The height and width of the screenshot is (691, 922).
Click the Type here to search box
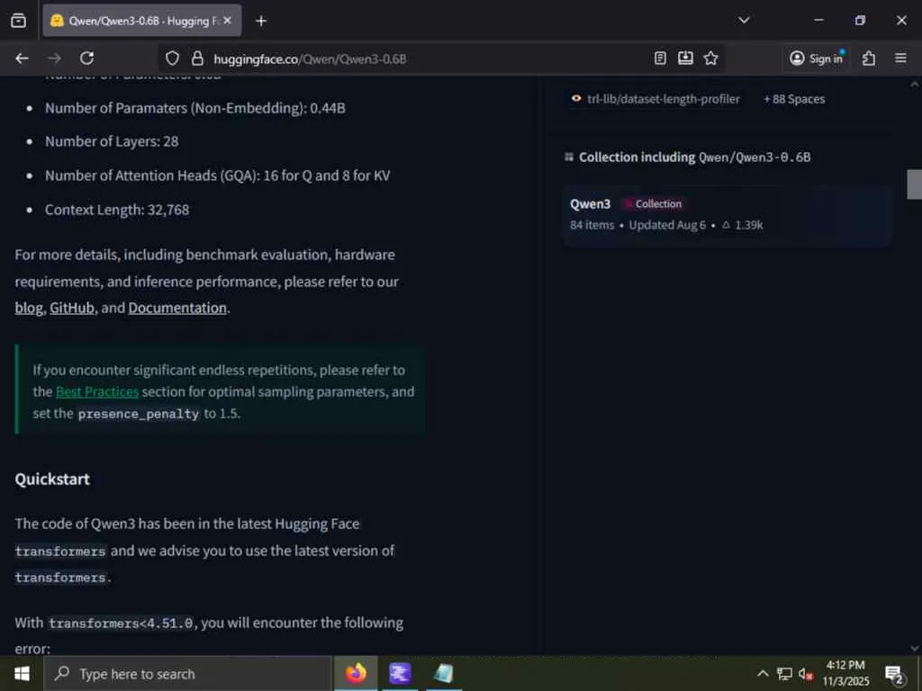(187, 673)
